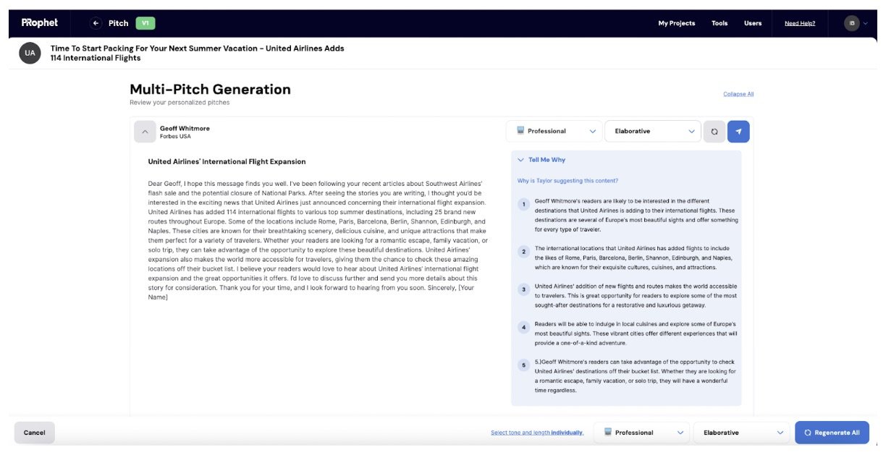The width and height of the screenshot is (886, 460).
Task: Click the Need Help? link
Action: [800, 23]
